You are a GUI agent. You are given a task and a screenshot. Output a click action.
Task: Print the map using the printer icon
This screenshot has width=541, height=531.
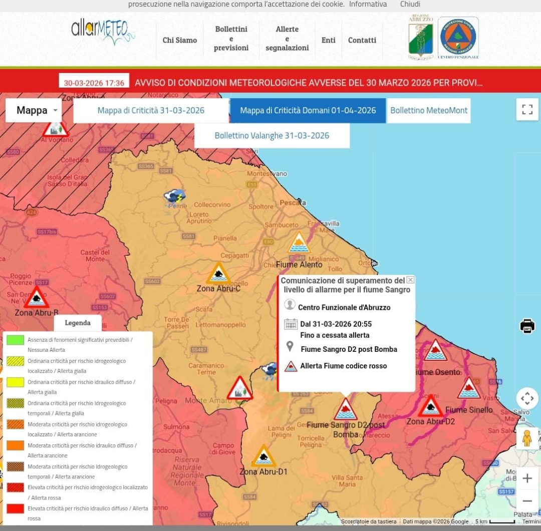pos(527,326)
